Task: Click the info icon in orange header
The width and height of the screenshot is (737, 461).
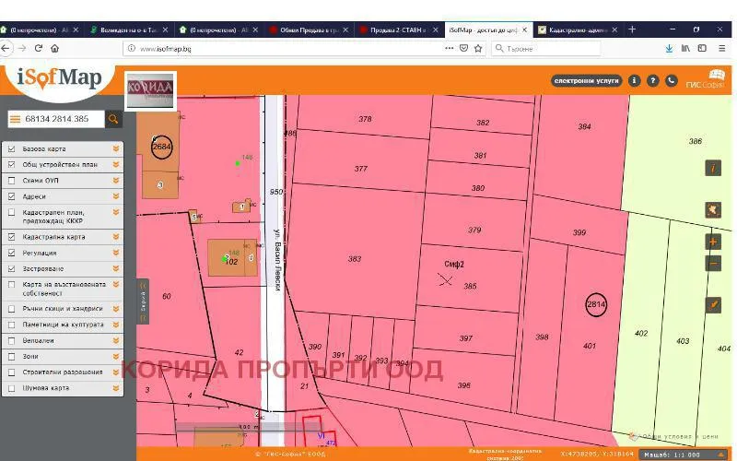Action: 634,81
